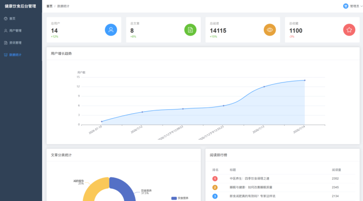363x201 pixels.
Task: Select the 数据统计 sidebar menu item
Action: coord(21,55)
